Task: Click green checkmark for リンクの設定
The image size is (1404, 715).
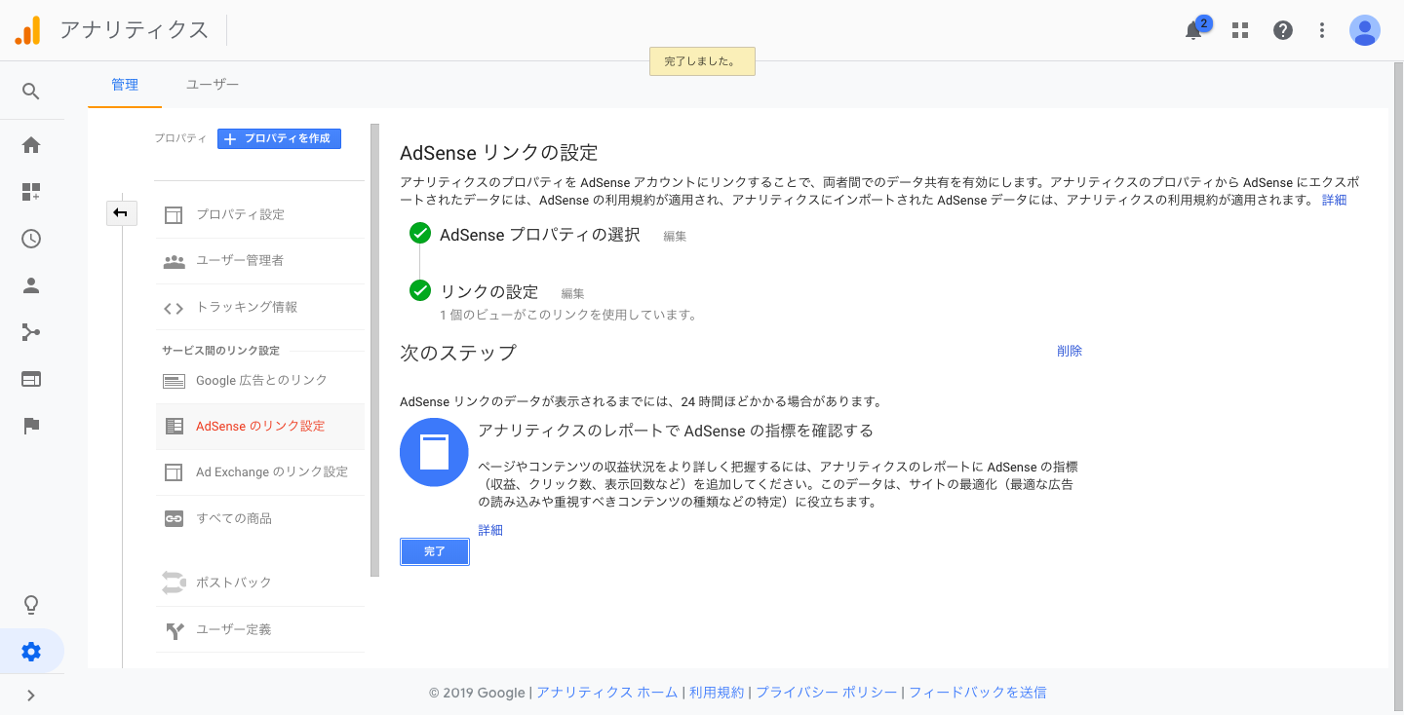Action: [x=420, y=290]
